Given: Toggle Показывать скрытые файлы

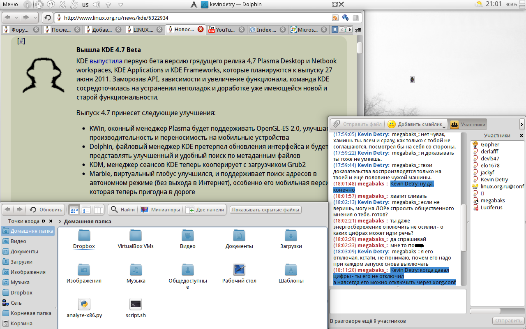Looking at the screenshot, I should (265, 210).
